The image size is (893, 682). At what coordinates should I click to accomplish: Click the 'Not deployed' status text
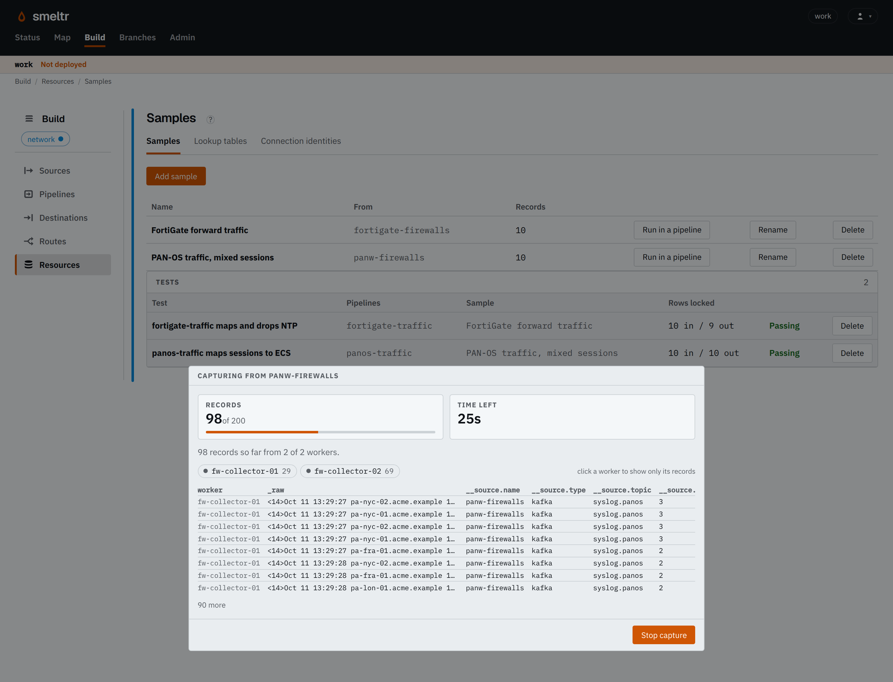click(x=63, y=64)
